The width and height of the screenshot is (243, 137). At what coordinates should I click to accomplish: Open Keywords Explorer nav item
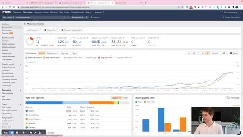click(x=41, y=12)
